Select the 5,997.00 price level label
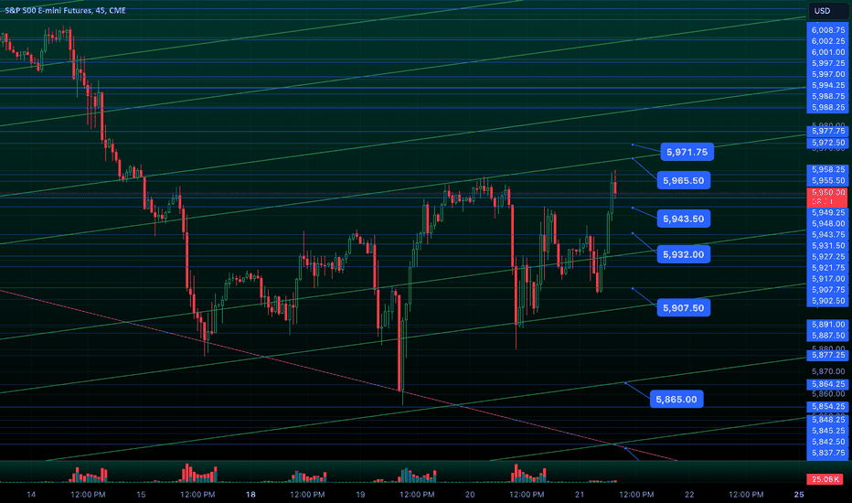852x503 pixels. tap(828, 74)
